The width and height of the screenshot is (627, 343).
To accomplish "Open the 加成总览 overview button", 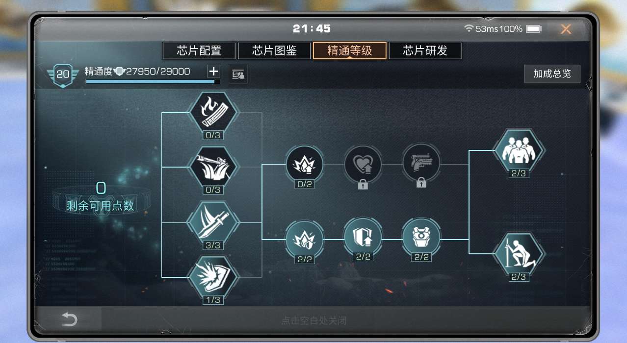I will pyautogui.click(x=552, y=74).
